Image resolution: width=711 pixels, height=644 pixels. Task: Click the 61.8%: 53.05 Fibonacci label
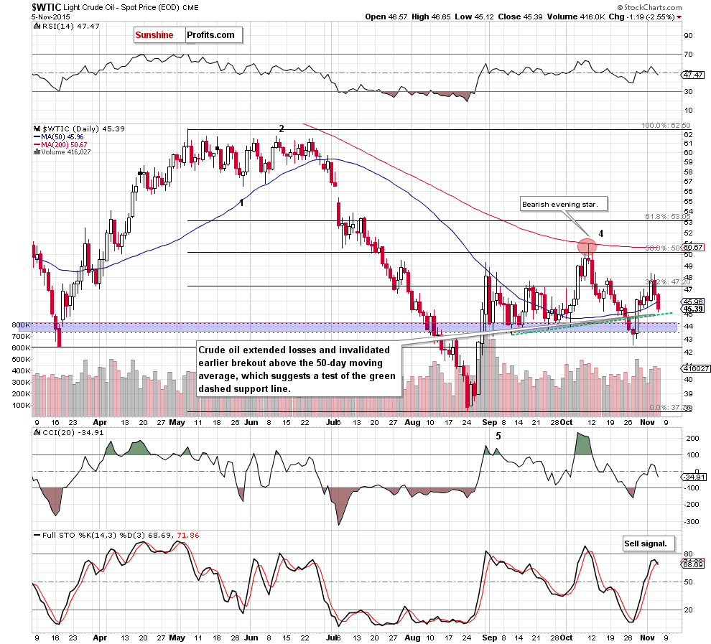coord(668,217)
